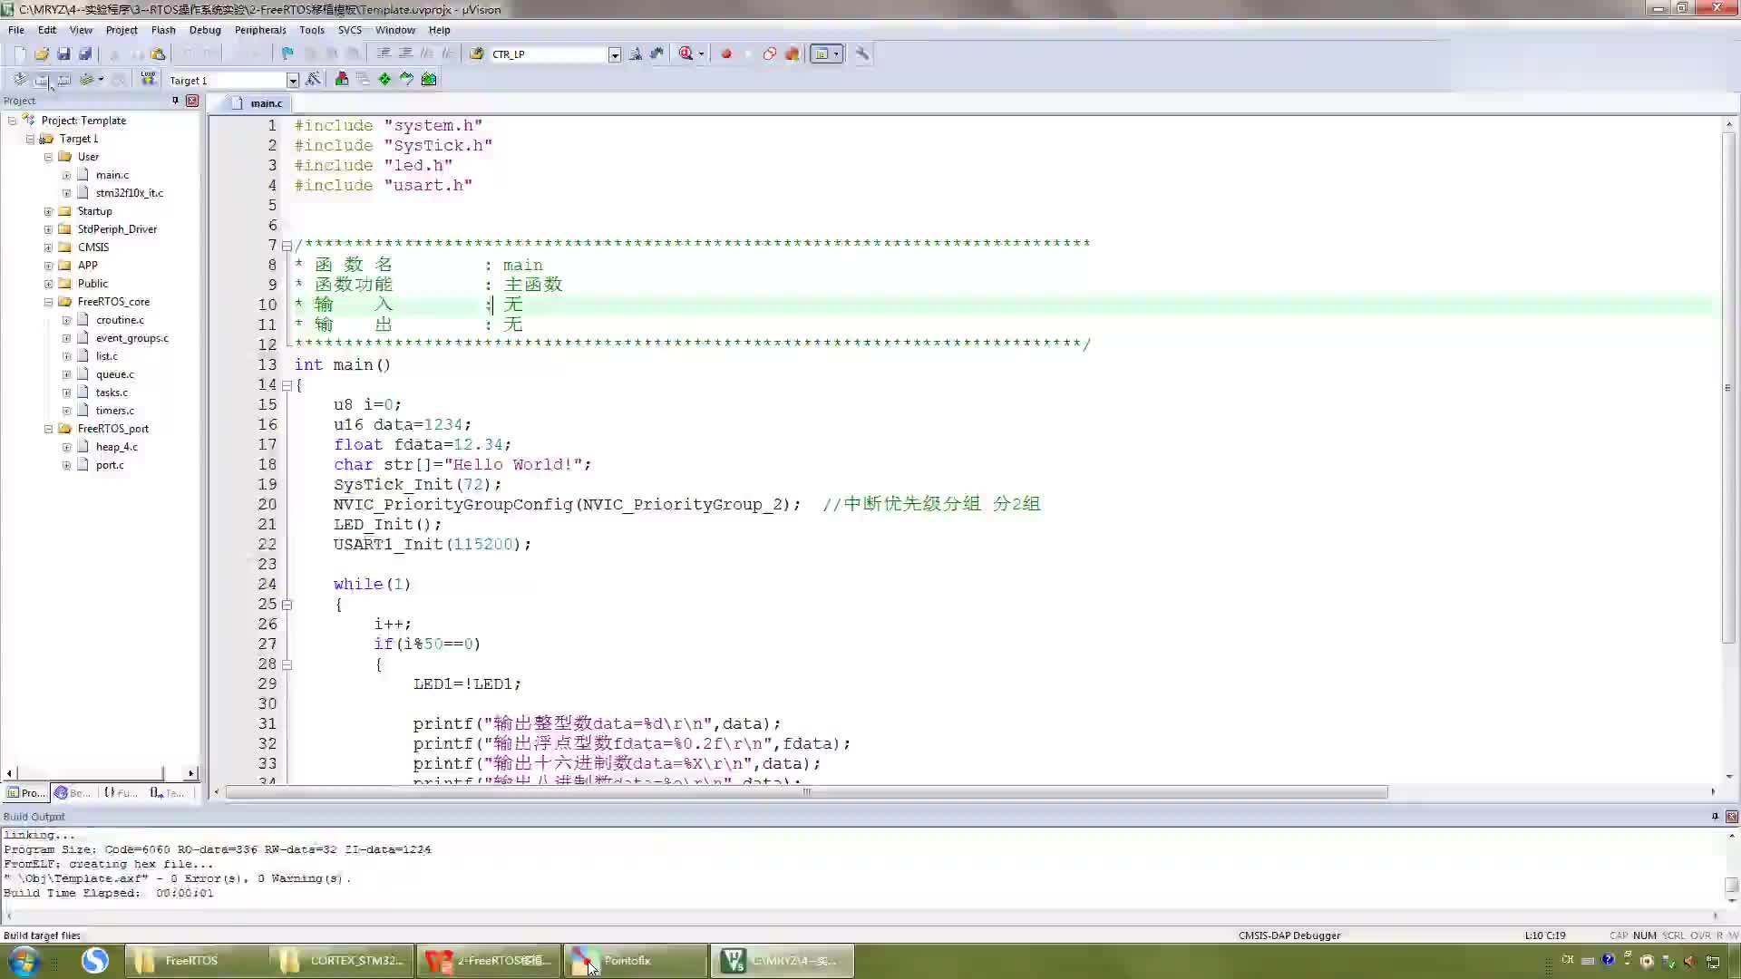1741x979 pixels.
Task: Click the Windows Start button
Action: (24, 960)
